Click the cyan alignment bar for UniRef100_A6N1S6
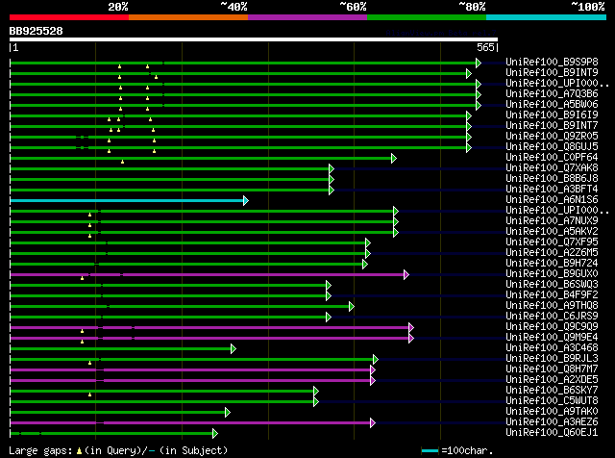 [x=126, y=201]
